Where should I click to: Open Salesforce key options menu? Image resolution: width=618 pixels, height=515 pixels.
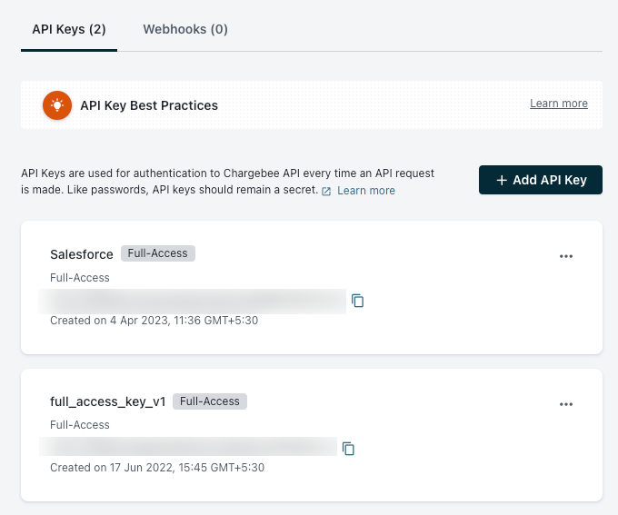point(566,256)
